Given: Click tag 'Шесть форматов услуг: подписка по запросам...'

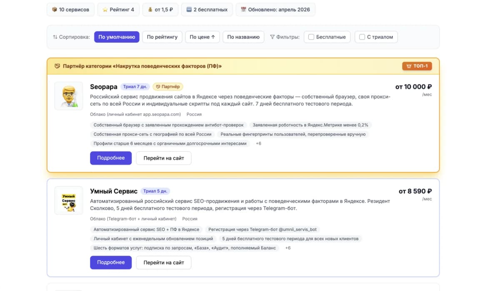Looking at the screenshot, I should pos(185,248).
